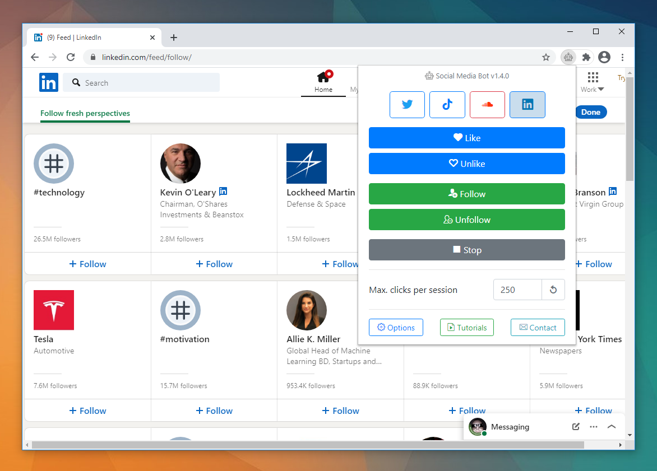Reset max clicks per session value
Viewport: 657px width, 471px height.
click(x=553, y=290)
